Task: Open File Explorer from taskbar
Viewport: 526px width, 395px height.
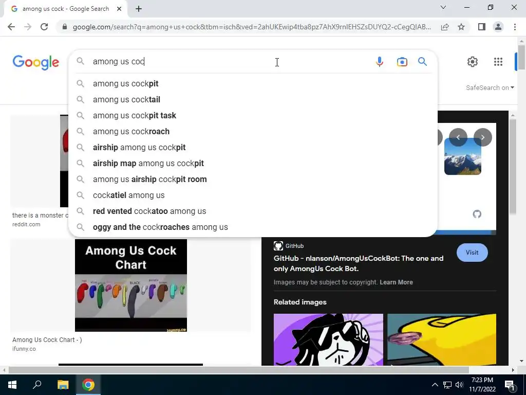Action: pyautogui.click(x=63, y=385)
